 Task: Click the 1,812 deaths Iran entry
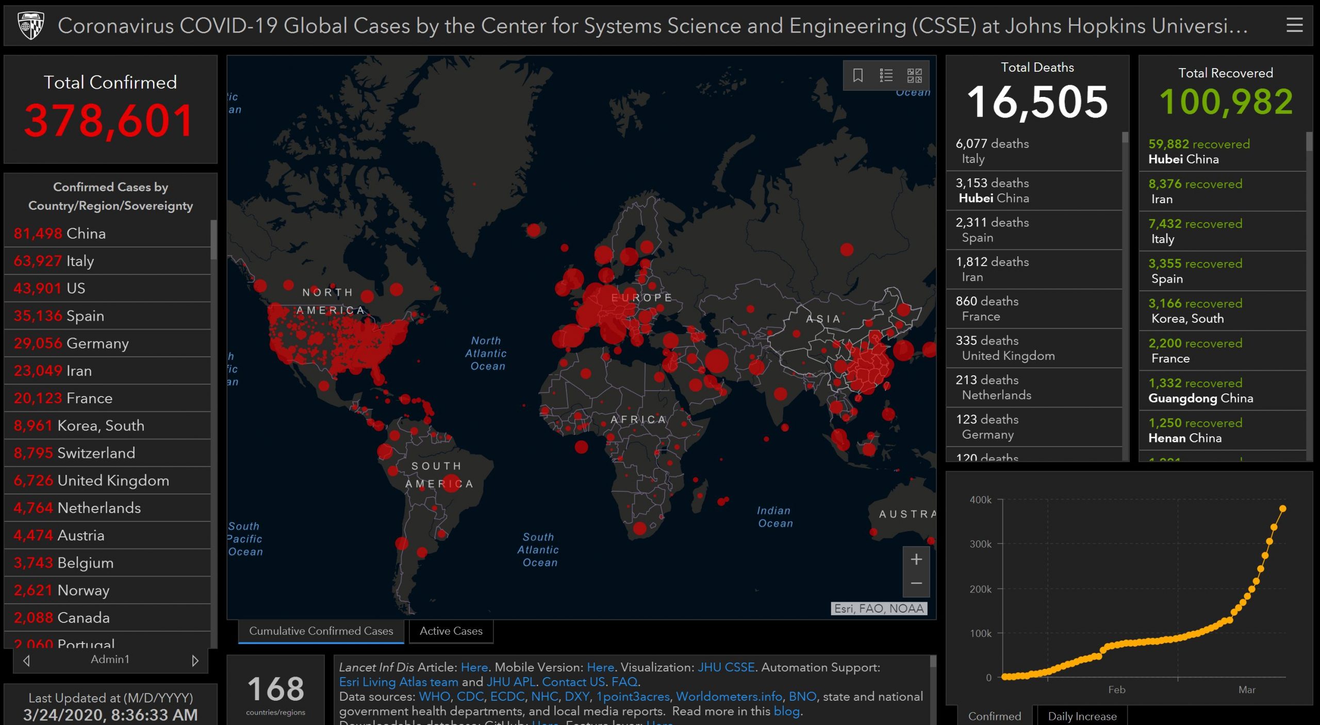click(x=1034, y=269)
